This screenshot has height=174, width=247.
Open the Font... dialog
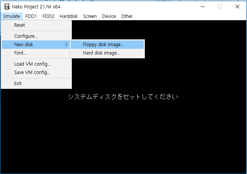[x=36, y=53]
